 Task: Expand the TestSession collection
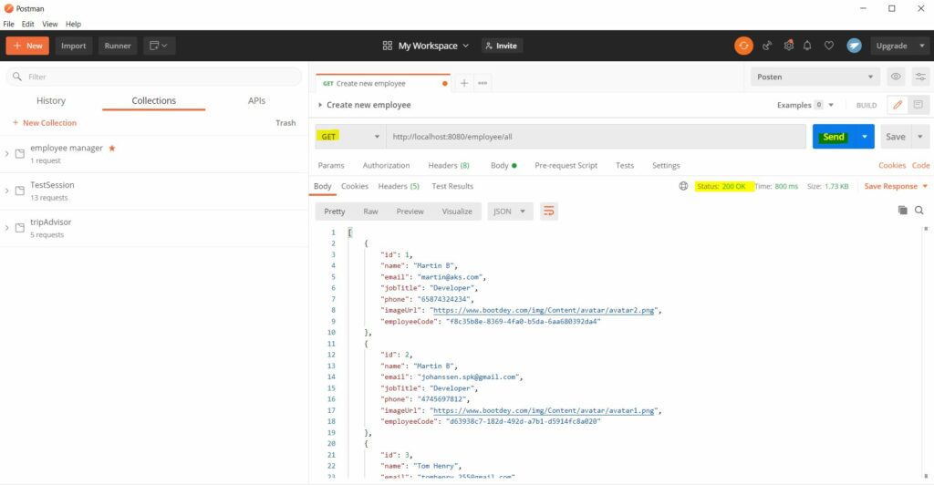[x=6, y=191]
